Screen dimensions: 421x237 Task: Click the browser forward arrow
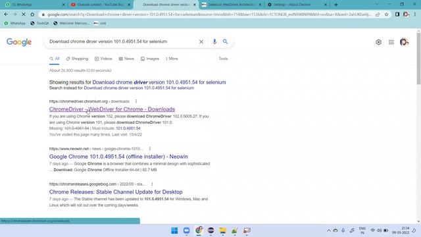[x=14, y=14]
